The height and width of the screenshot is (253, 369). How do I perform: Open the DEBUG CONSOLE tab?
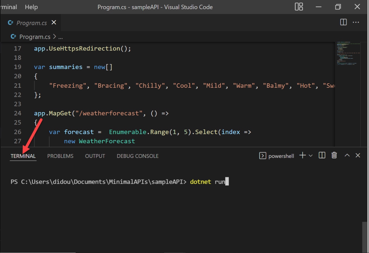click(137, 156)
